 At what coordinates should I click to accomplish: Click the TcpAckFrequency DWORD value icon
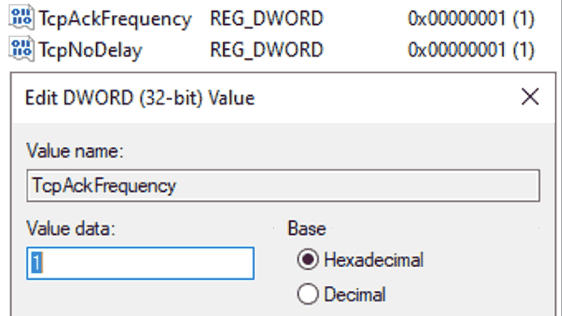point(21,18)
